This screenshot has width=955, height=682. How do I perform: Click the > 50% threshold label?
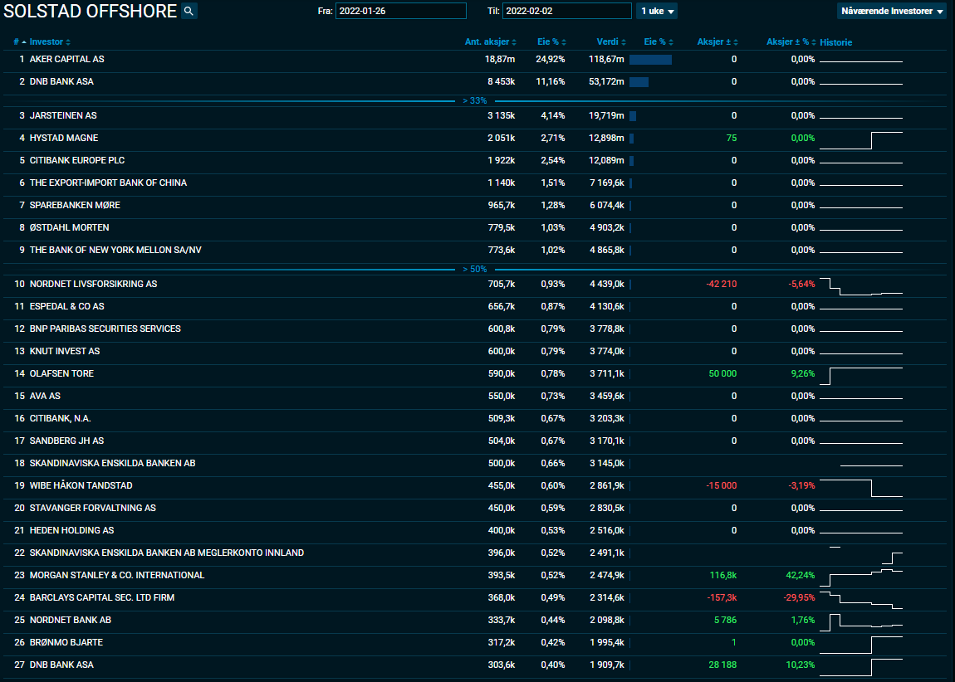click(474, 270)
